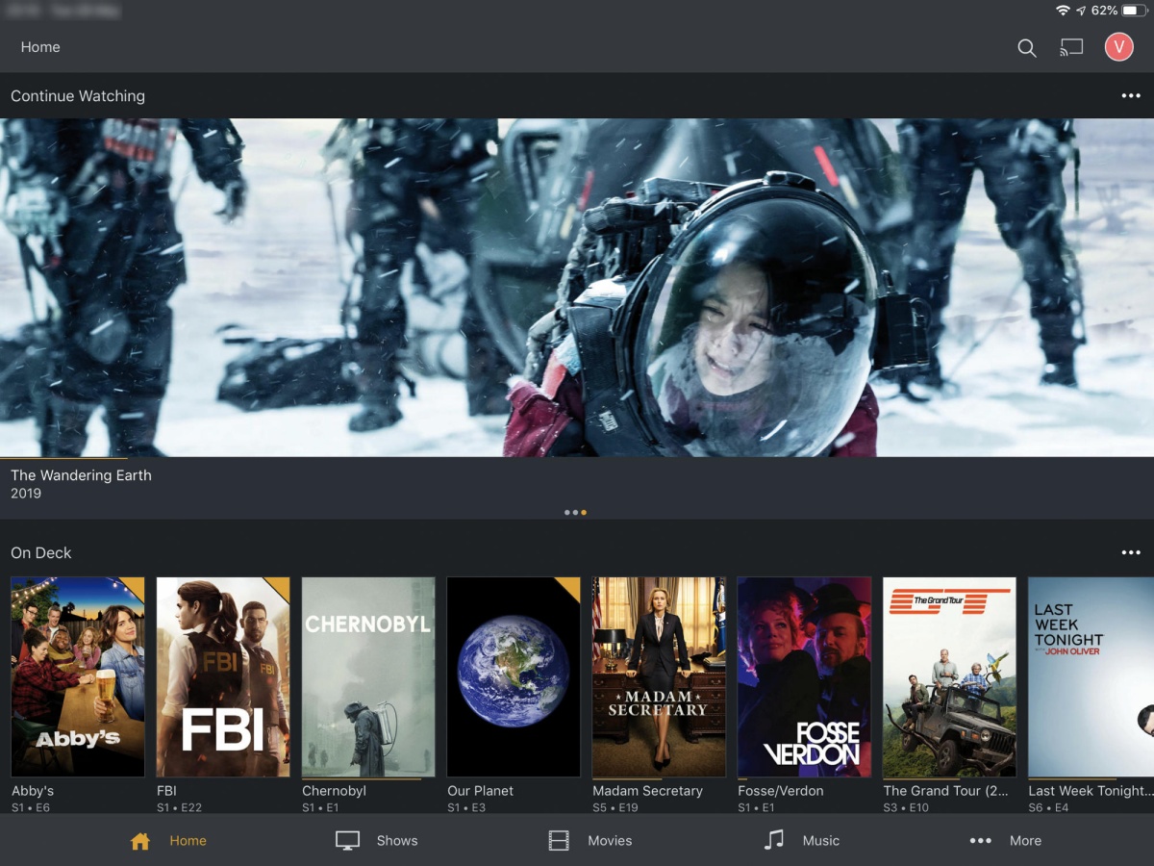This screenshot has height=866, width=1154.
Task: Open Fosse/Verdon poster
Action: click(804, 676)
